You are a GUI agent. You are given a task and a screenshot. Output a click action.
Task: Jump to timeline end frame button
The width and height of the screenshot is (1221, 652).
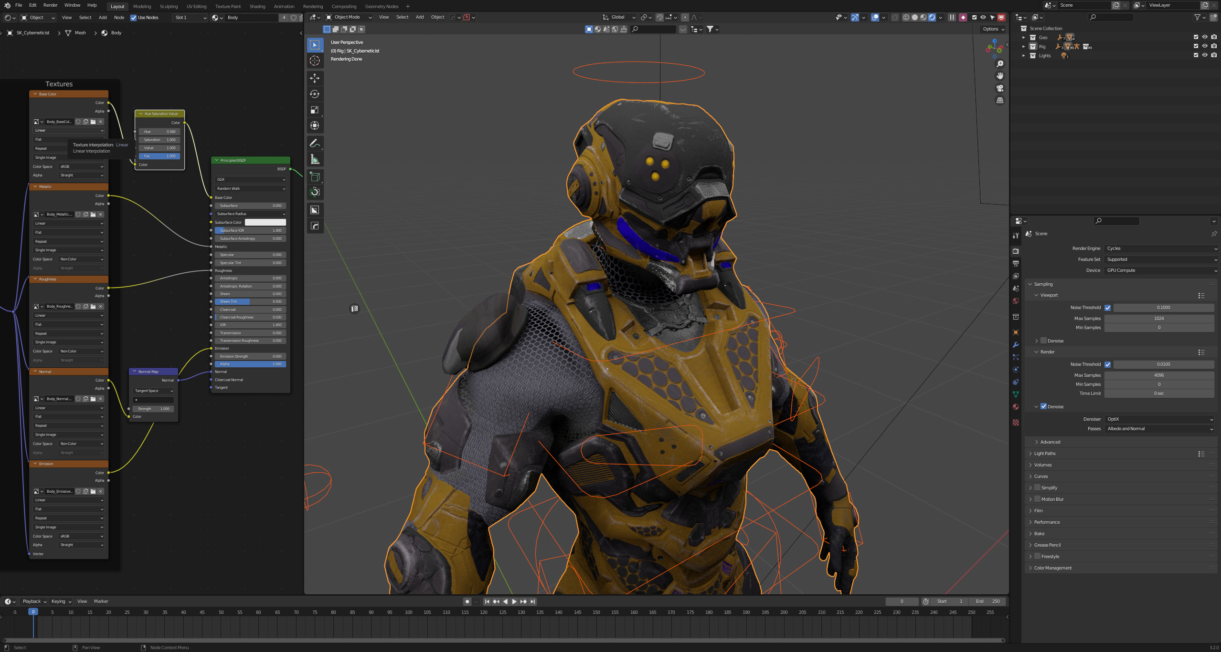coord(533,601)
